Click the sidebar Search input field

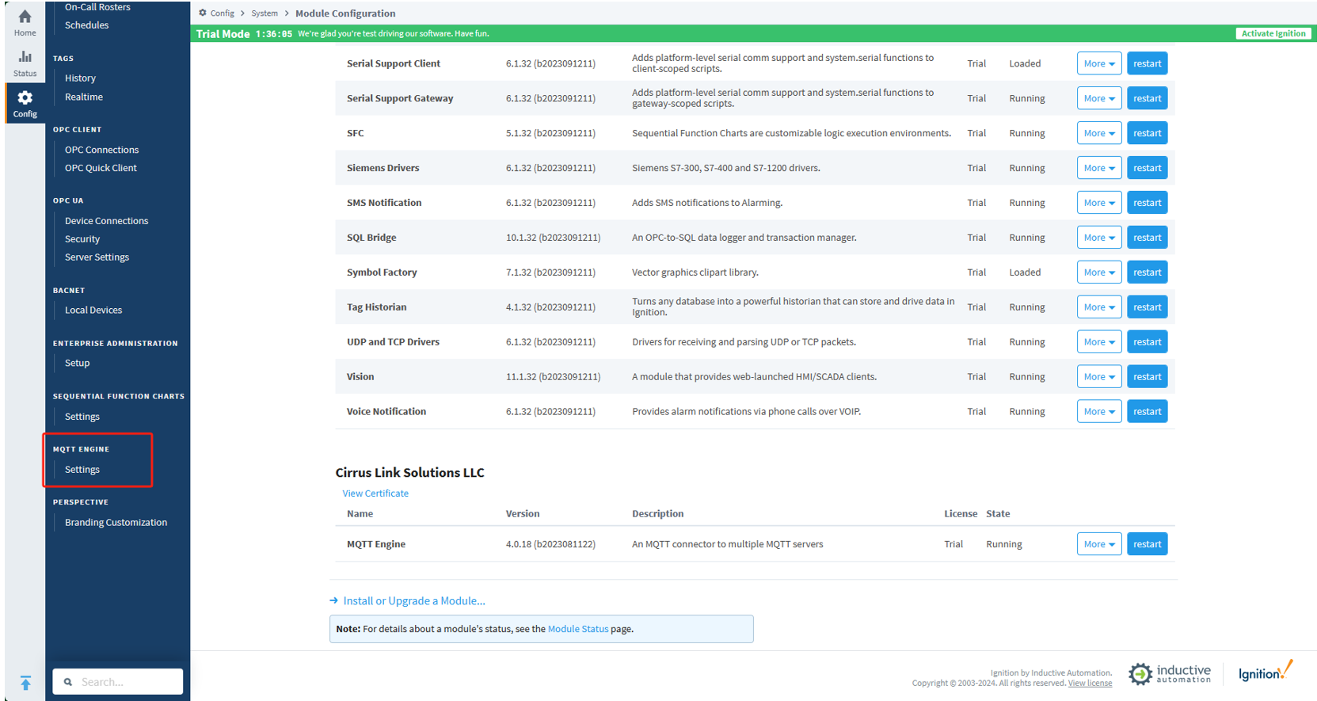click(117, 681)
